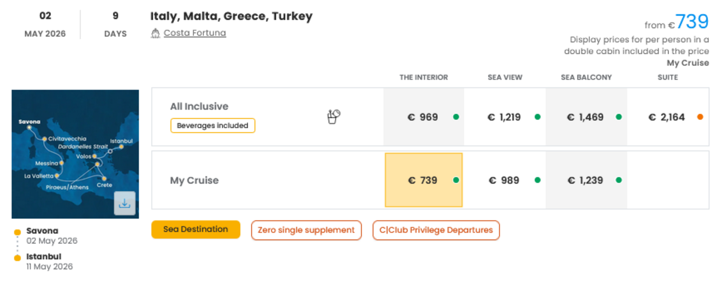
Task: Select All Inclusive suite at €2,164
Action: click(667, 117)
